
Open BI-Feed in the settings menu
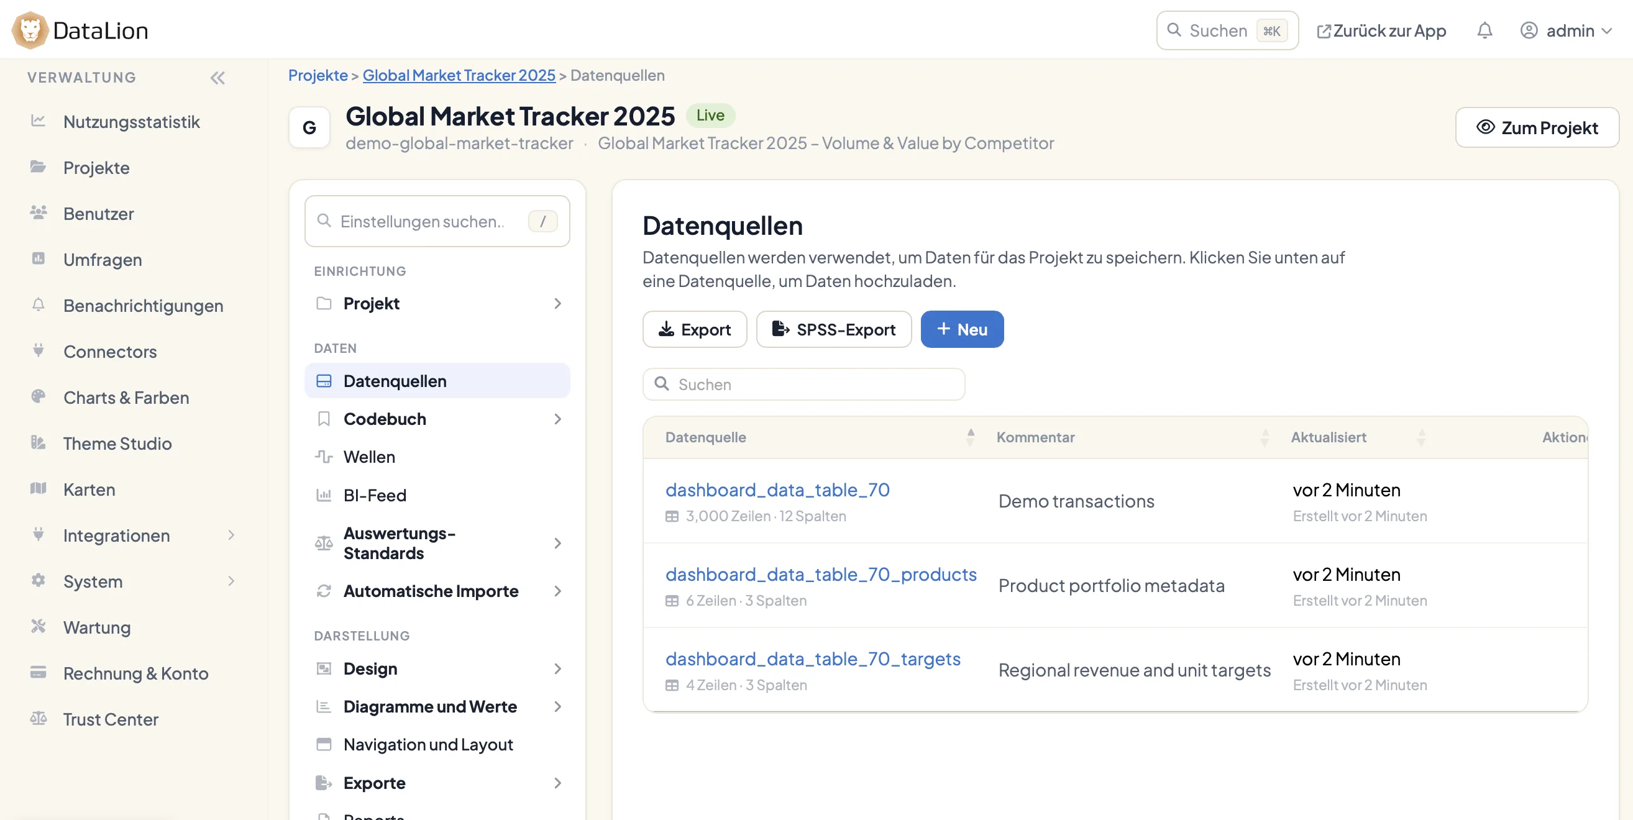click(437, 495)
